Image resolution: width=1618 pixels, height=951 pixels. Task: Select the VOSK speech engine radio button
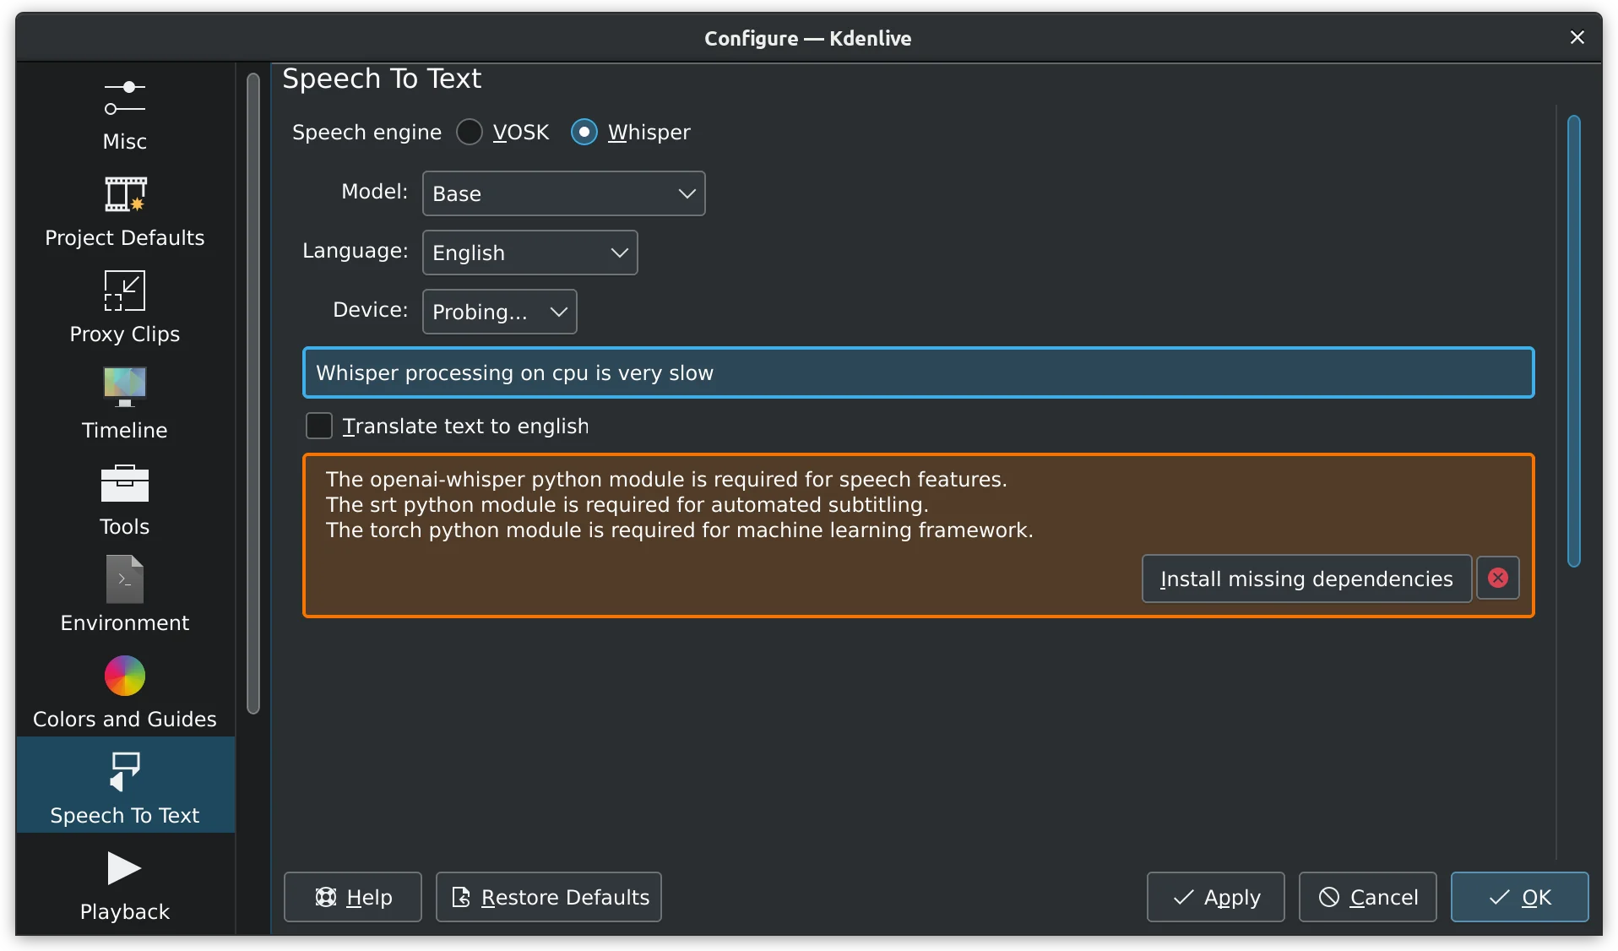(x=470, y=132)
